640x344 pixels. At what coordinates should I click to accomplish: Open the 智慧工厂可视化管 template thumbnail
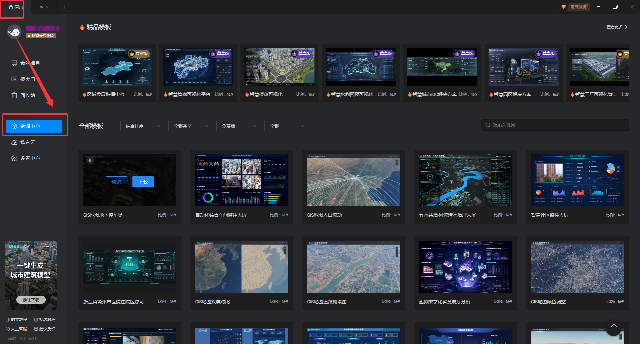click(x=600, y=67)
